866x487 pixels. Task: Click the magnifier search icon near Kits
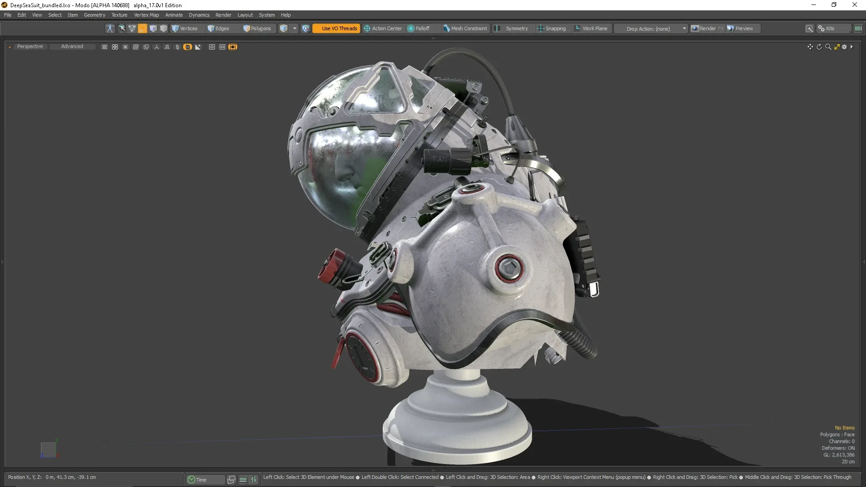click(x=810, y=28)
